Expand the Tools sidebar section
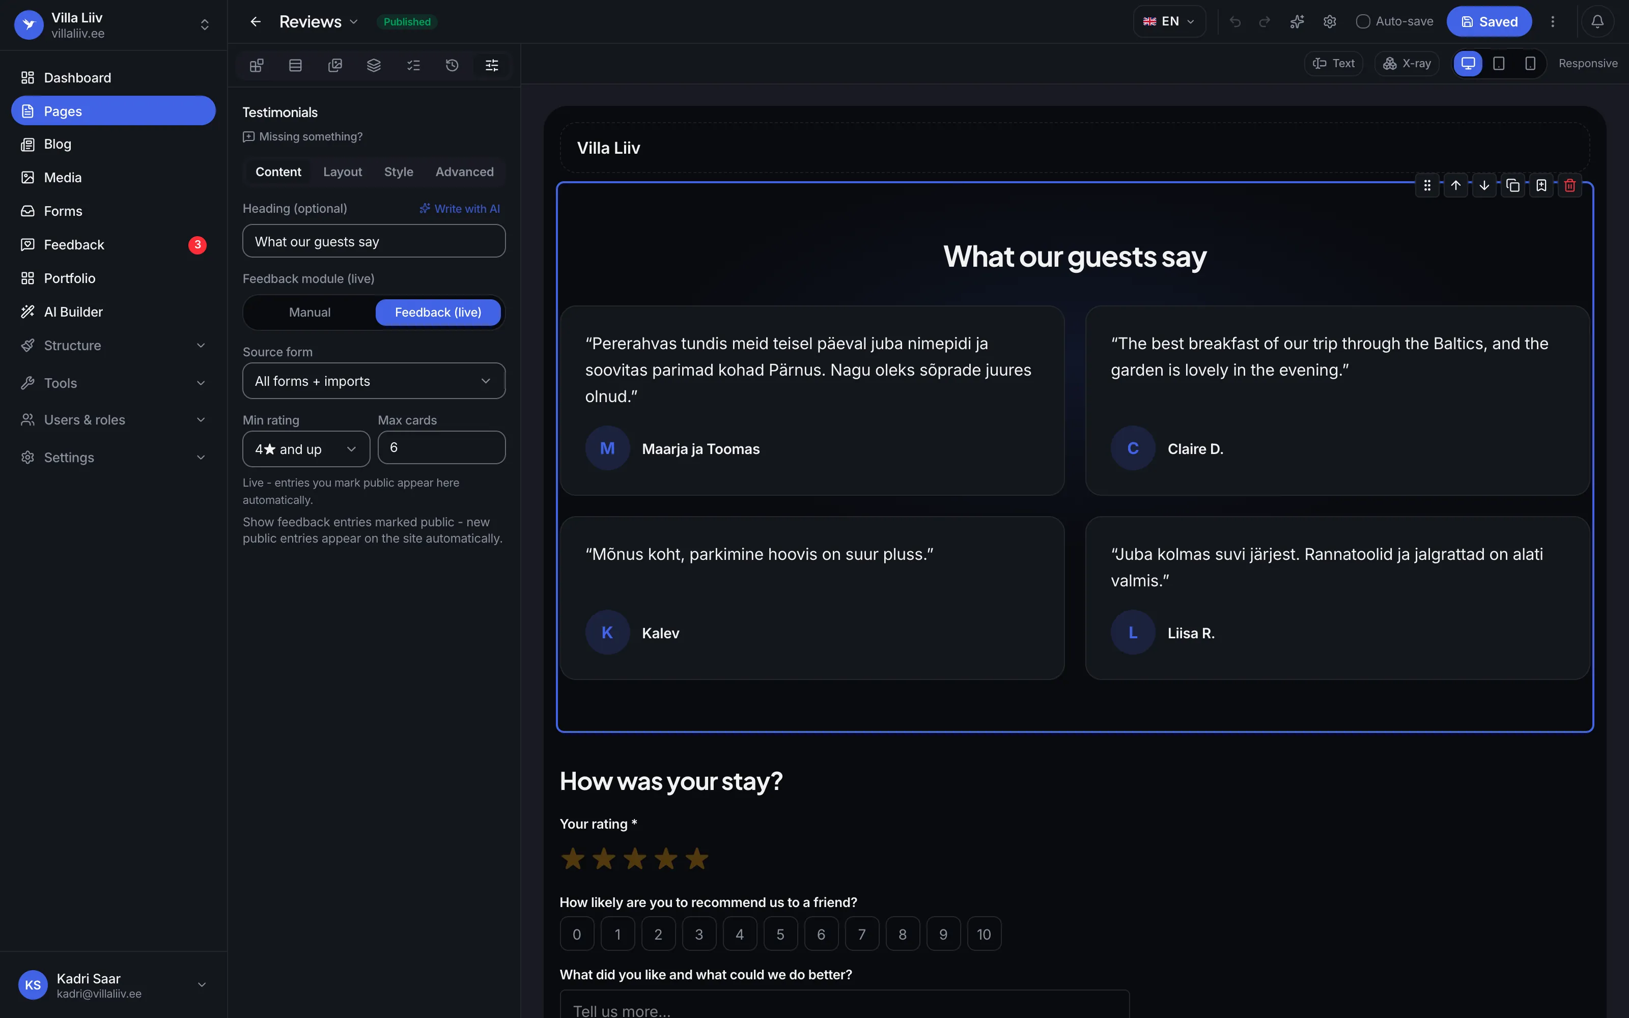Viewport: 1629px width, 1018px height. click(113, 383)
